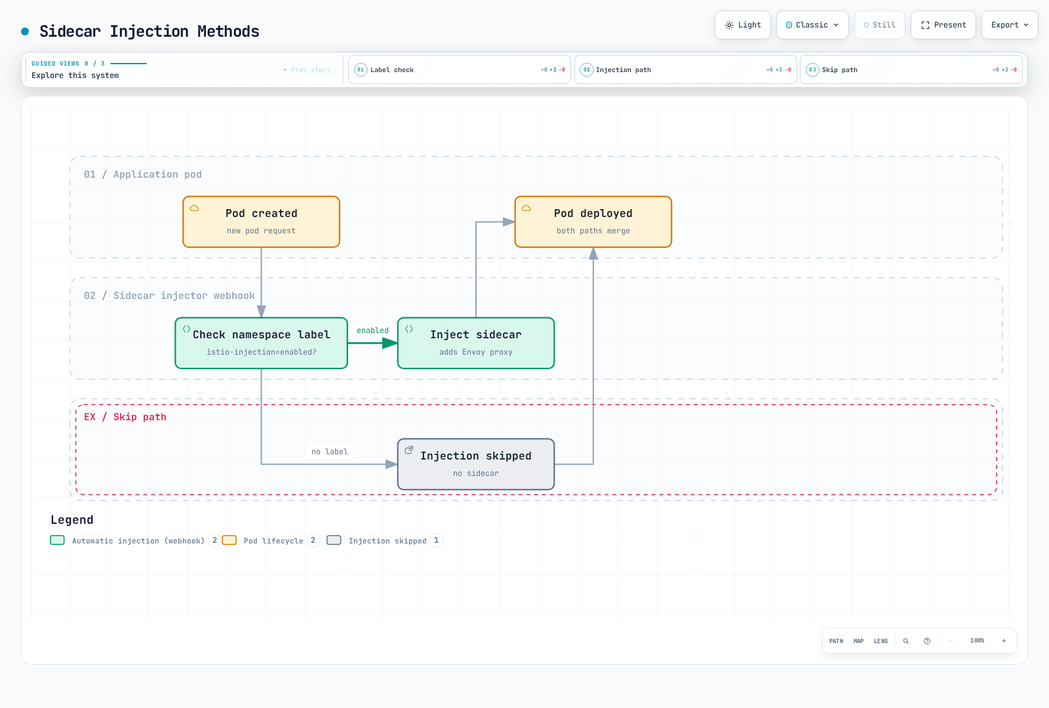Click the '01 / Application pod' group label
1049x708 pixels.
[x=143, y=174]
